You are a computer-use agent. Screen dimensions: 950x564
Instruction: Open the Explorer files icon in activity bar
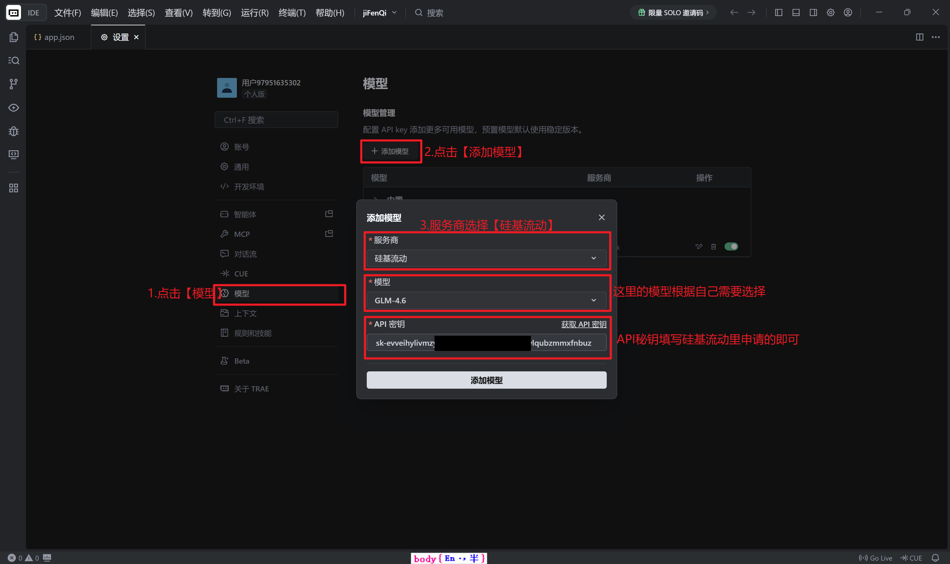tap(14, 37)
